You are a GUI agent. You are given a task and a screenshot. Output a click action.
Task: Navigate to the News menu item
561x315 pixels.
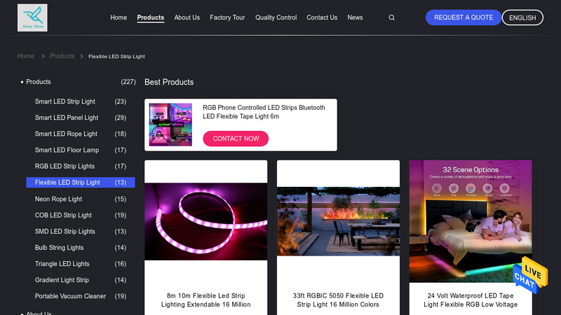[355, 17]
